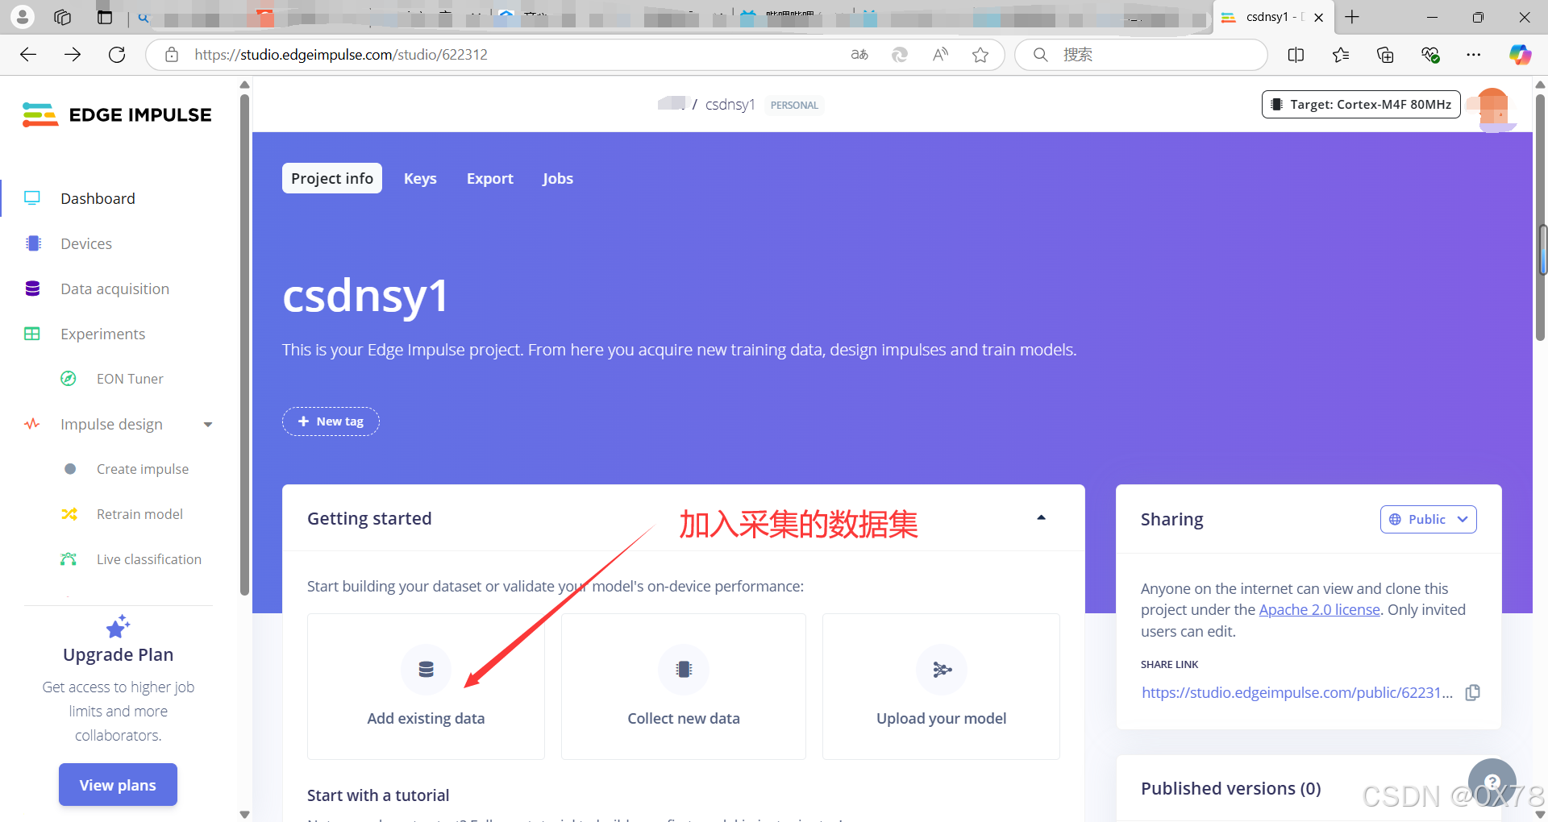
Task: Add page to favorites star icon
Action: 980,55
